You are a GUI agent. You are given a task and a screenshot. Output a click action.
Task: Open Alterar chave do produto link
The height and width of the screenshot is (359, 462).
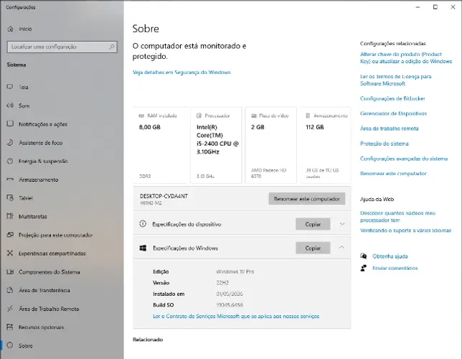(406, 58)
